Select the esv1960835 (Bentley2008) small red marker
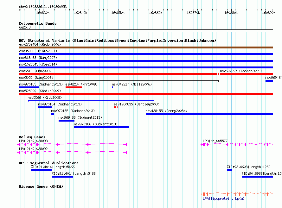The width and height of the screenshot is (282, 208). (116, 107)
